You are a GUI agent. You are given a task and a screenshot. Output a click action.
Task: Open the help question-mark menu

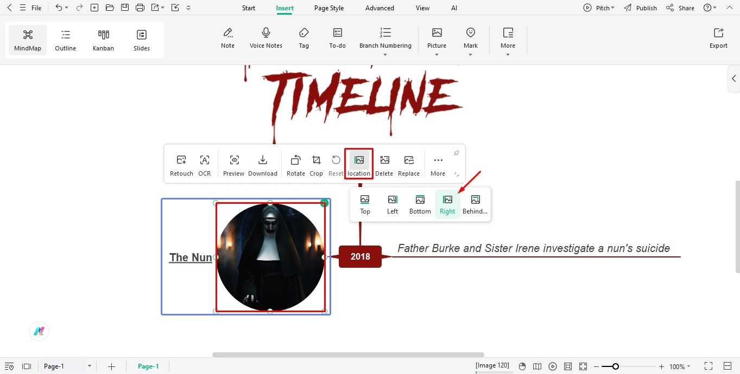pos(710,8)
